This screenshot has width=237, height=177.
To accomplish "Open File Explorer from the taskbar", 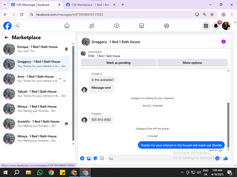I will pos(28,173).
